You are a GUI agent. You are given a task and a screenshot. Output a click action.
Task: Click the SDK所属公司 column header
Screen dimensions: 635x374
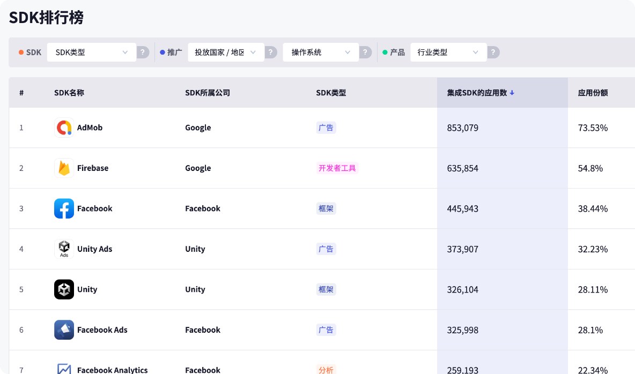coord(208,93)
